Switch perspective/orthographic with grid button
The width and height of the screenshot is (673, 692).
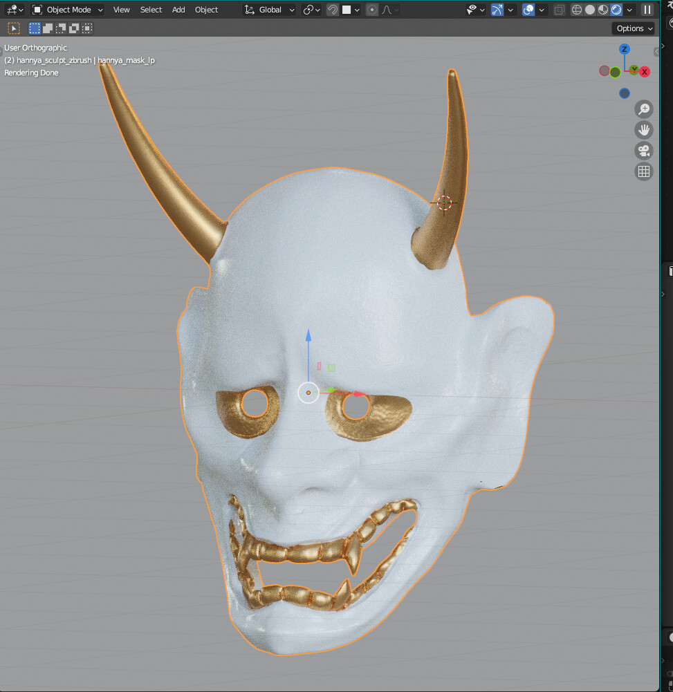[644, 171]
